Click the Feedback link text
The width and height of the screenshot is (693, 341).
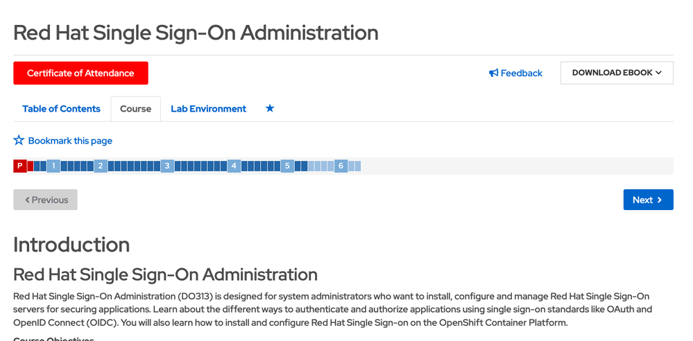pyautogui.click(x=522, y=73)
